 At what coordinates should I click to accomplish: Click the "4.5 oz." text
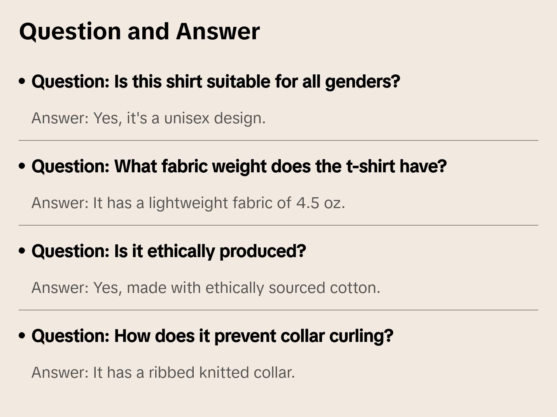point(321,203)
